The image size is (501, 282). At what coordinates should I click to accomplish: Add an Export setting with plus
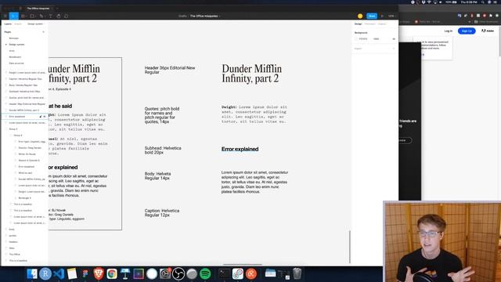tap(394, 49)
